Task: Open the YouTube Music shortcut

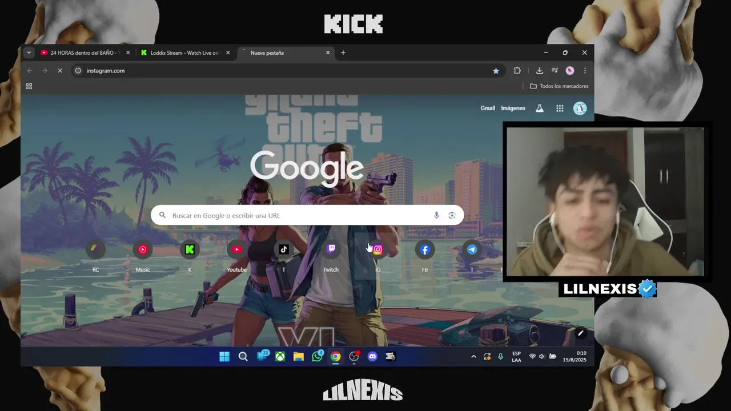Action: (143, 249)
